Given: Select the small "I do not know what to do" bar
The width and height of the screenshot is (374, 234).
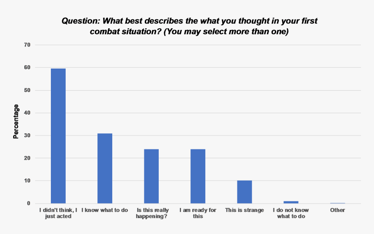Looking at the screenshot, I should 291,202.
